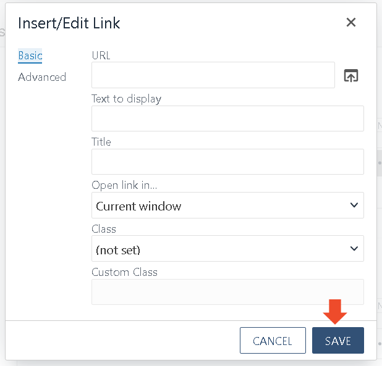Click the Insert/Edit Link dialog heading
Image resolution: width=382 pixels, height=366 pixels.
[69, 23]
